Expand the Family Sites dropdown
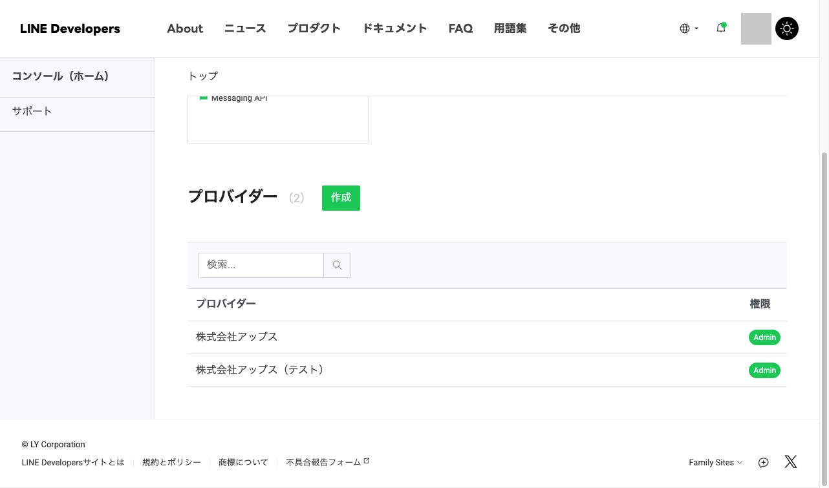Image resolution: width=829 pixels, height=488 pixels. click(x=715, y=462)
